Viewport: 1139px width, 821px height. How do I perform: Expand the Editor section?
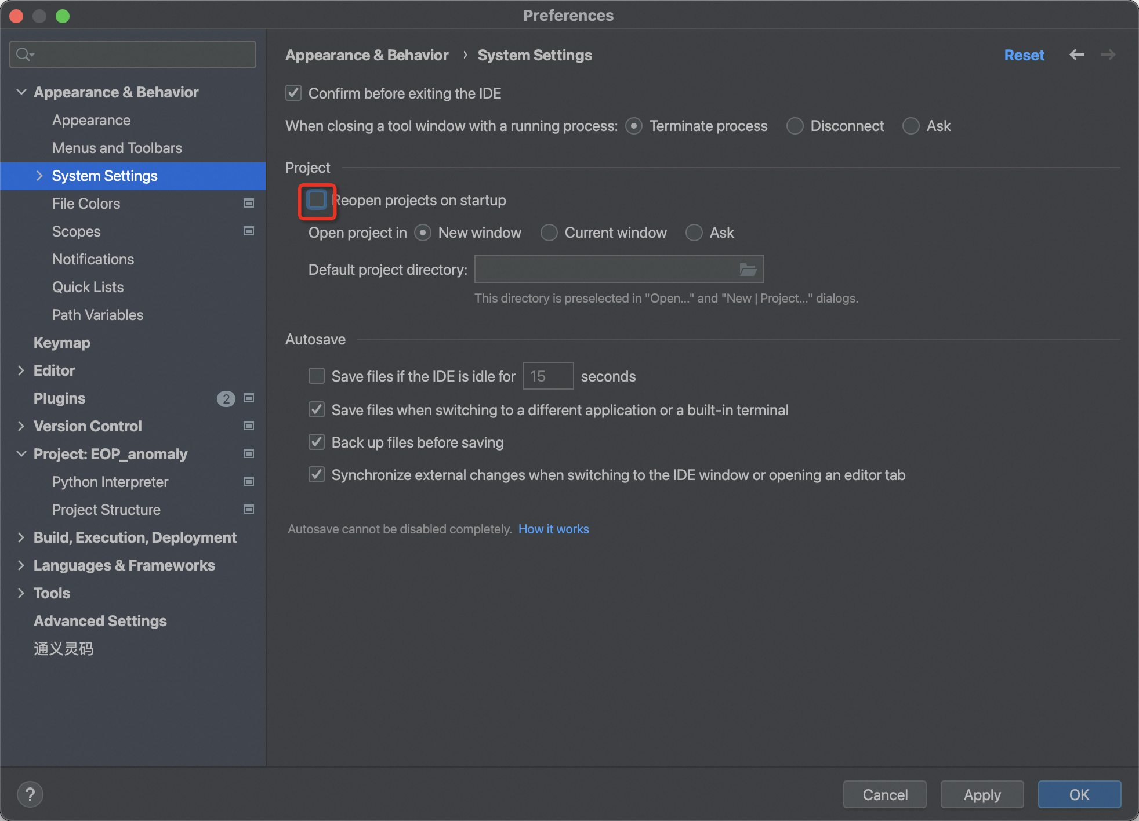pyautogui.click(x=21, y=370)
